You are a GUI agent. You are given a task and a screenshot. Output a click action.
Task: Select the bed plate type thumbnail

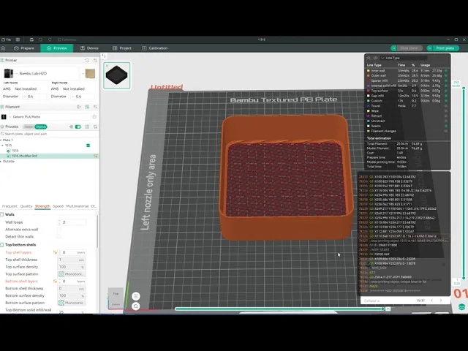coord(90,73)
